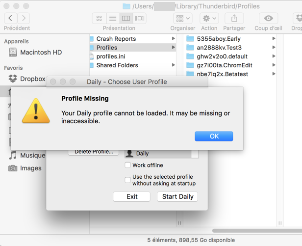Expand the Profiles folder arrow

click(x=174, y=47)
